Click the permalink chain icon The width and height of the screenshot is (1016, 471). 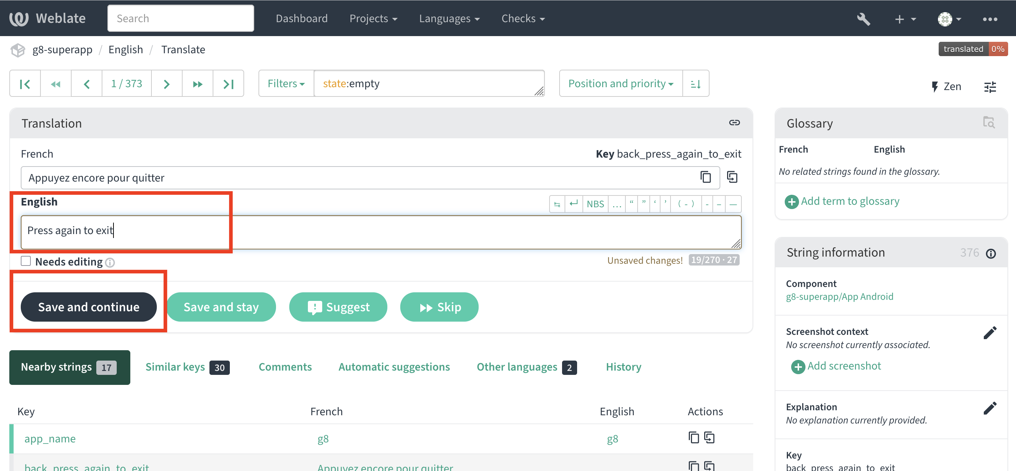(734, 123)
